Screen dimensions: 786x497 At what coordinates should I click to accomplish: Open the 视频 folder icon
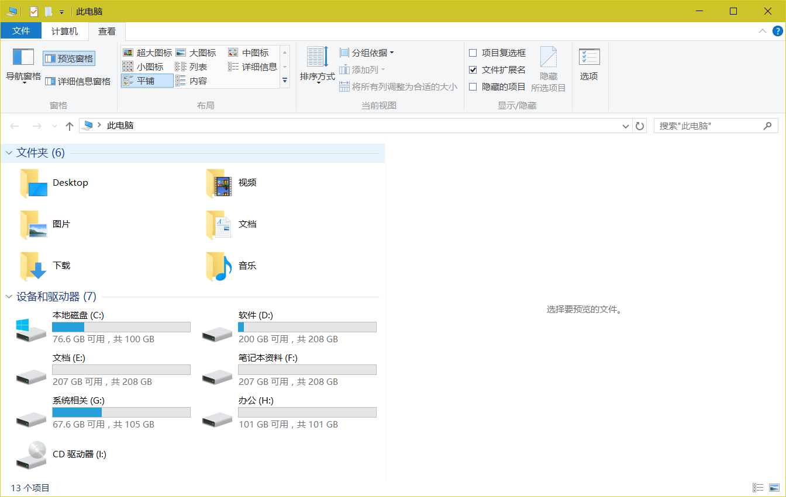[x=219, y=183]
